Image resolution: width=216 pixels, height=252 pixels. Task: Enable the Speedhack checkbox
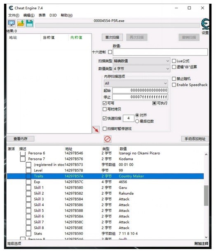coord(174,85)
